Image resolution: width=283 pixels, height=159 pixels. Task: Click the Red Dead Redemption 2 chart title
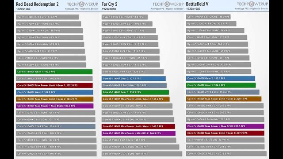point(37,4)
